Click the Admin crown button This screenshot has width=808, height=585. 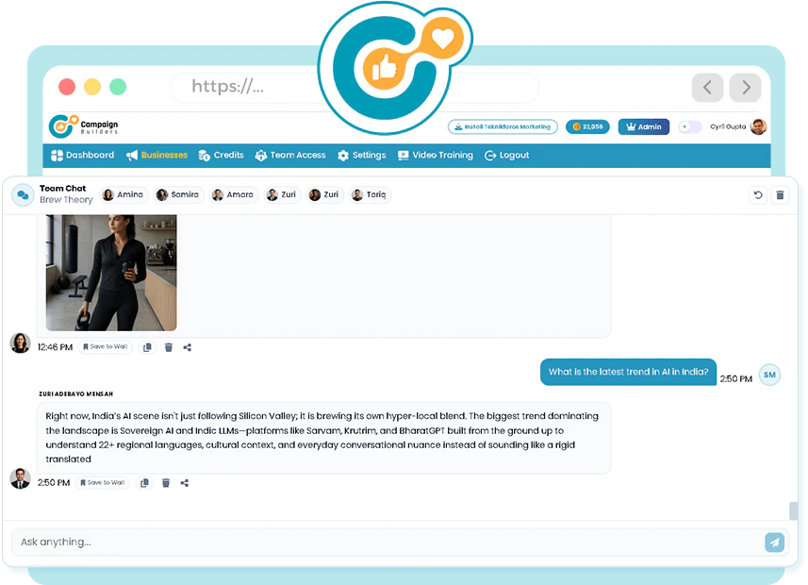[x=644, y=126]
